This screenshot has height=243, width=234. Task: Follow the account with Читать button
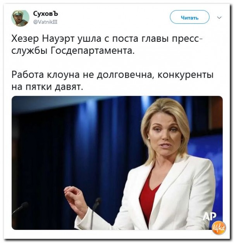point(189,17)
